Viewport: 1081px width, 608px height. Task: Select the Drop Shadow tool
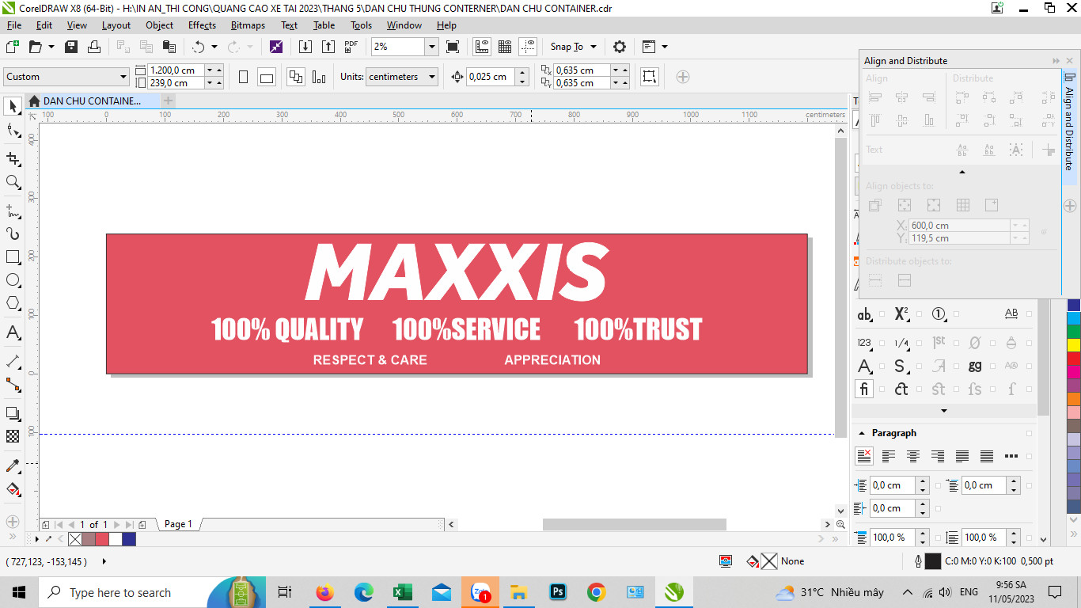tap(13, 413)
